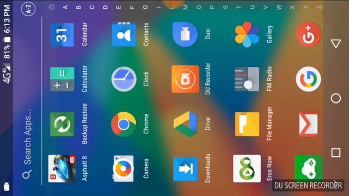This screenshot has width=349, height=196.
Task: Open the Gallery app
Action: pos(247,34)
